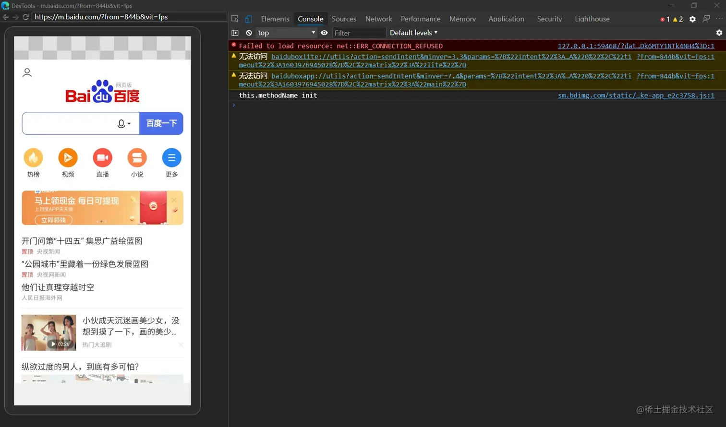Click the browser forward arrow
726x427 pixels.
pos(15,17)
